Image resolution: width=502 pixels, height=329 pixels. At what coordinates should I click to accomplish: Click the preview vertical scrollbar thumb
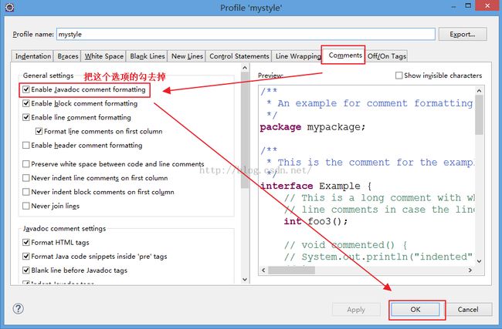pyautogui.click(x=480, y=115)
